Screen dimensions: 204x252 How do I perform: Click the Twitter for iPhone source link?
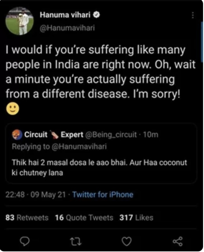103,195
